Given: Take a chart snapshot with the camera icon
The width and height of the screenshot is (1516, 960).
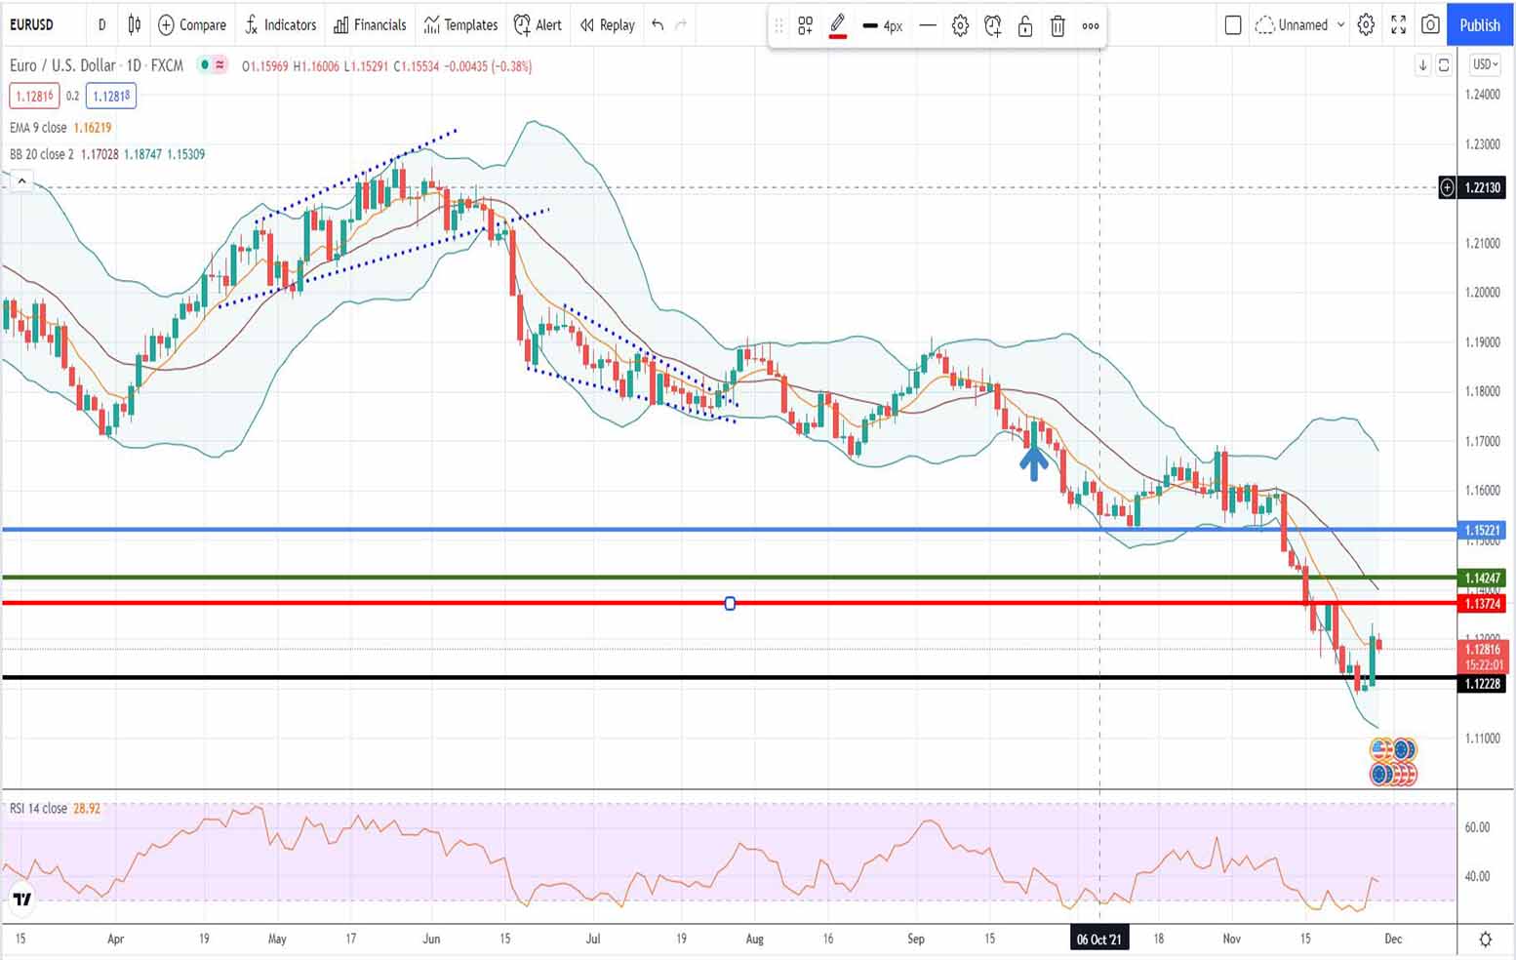Looking at the screenshot, I should (1430, 25).
